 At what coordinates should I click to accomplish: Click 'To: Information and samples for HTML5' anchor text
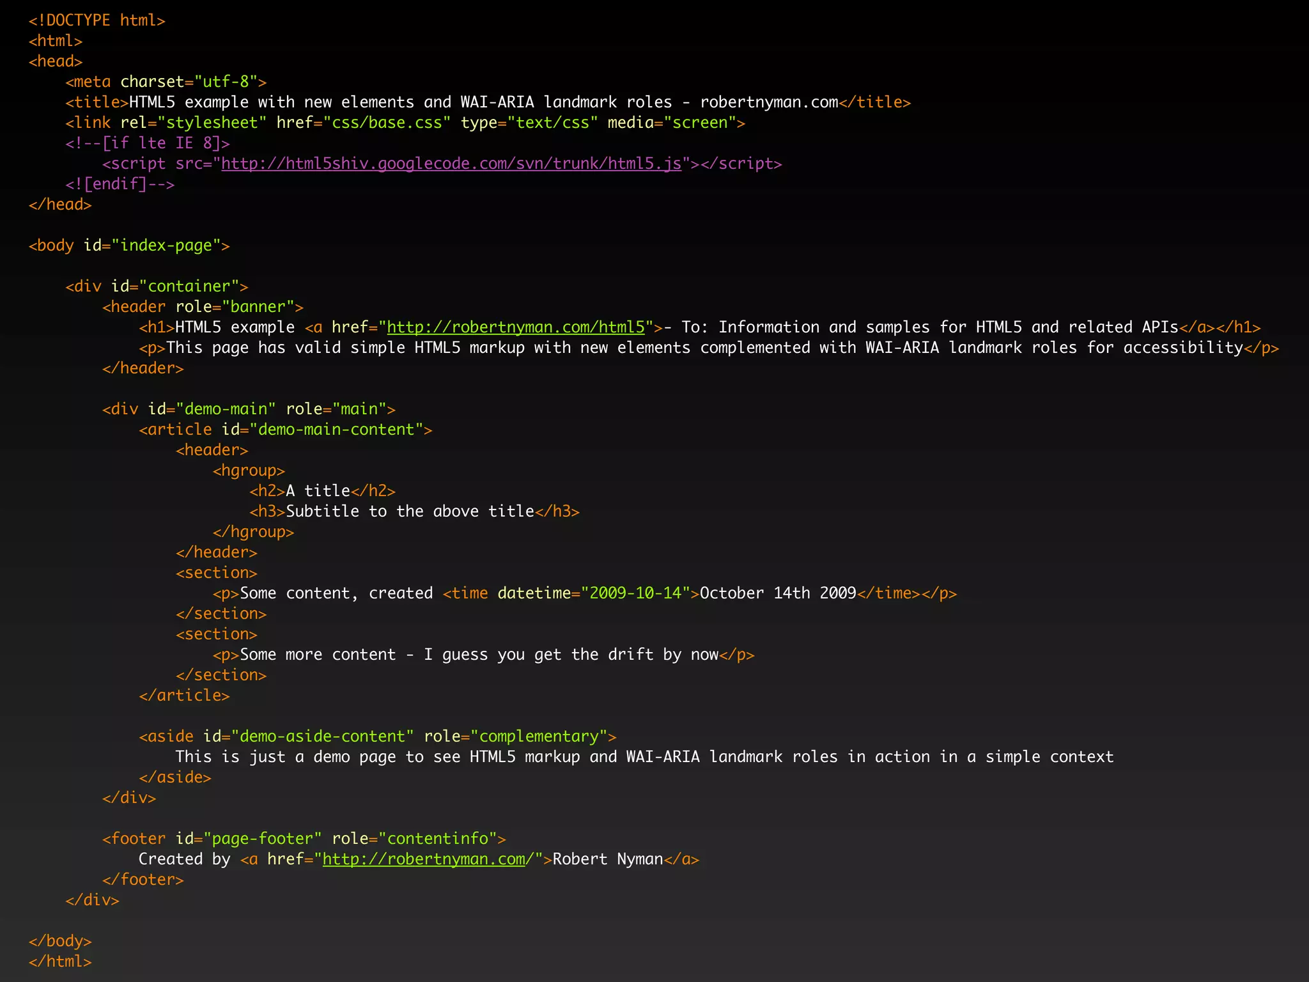click(921, 327)
